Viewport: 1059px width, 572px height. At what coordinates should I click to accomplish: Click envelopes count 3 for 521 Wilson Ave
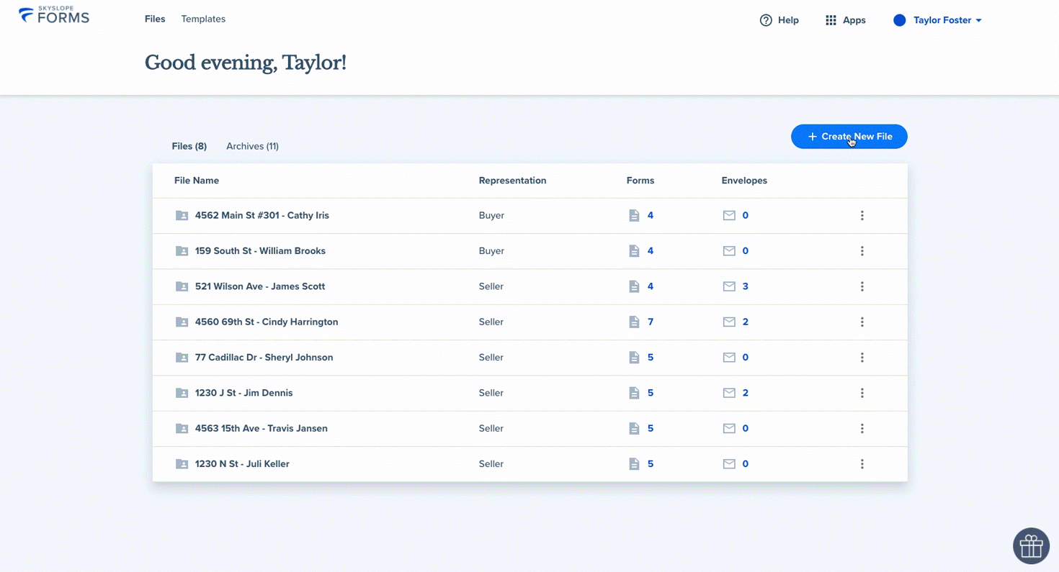tap(746, 286)
